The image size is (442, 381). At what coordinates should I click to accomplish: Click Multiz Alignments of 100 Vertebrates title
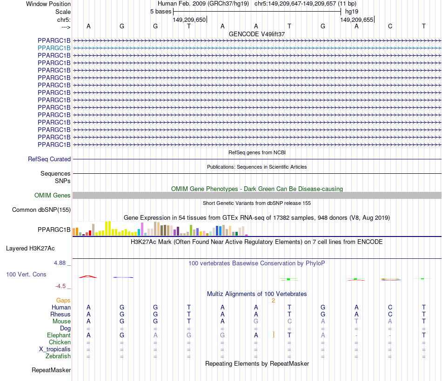point(257,294)
